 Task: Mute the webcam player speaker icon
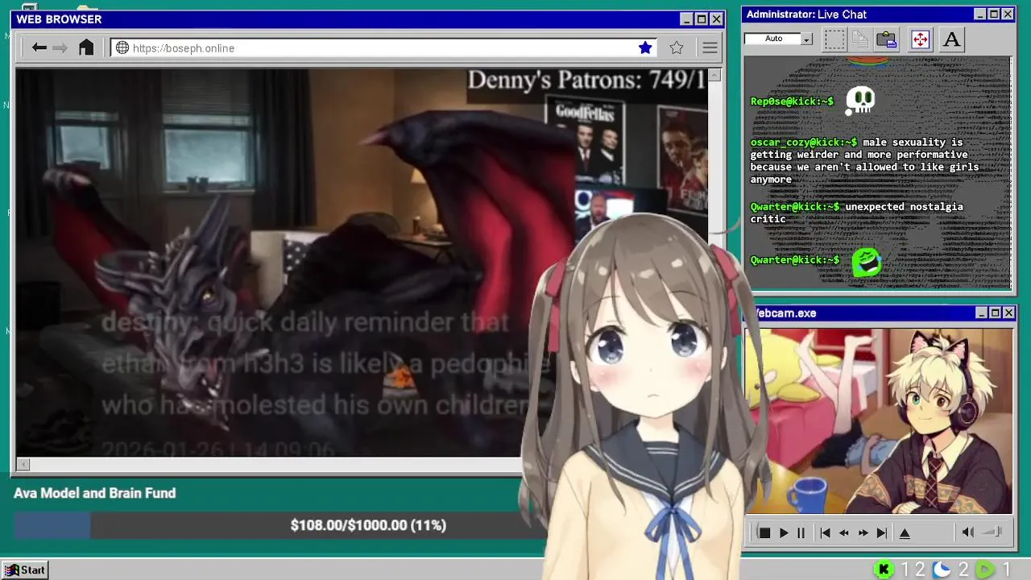click(x=967, y=532)
